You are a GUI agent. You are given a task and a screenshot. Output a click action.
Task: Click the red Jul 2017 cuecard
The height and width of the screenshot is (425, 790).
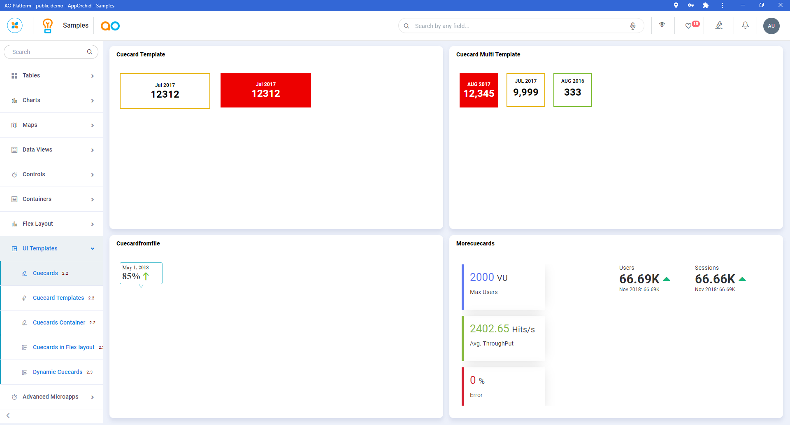click(266, 91)
